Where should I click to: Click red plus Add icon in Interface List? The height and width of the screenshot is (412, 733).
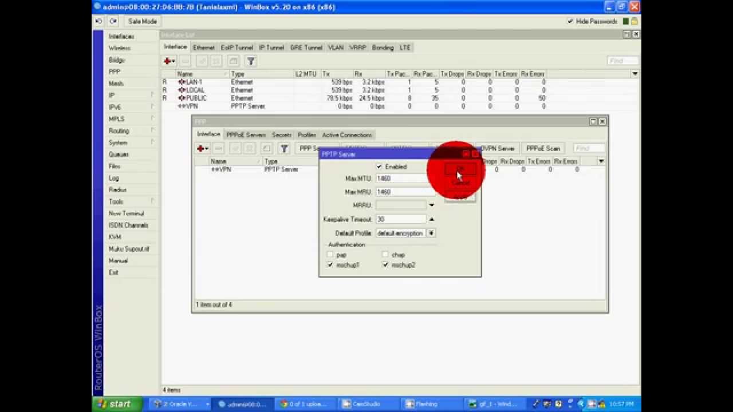(170, 61)
